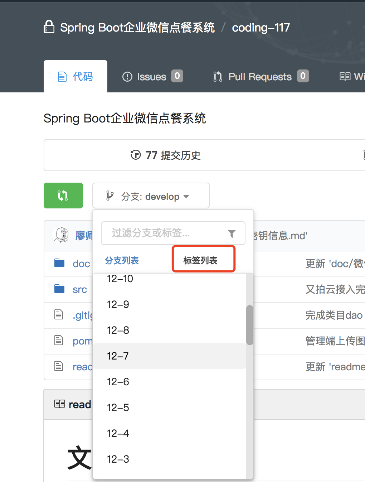Open the coding-117 repository link

click(x=261, y=28)
